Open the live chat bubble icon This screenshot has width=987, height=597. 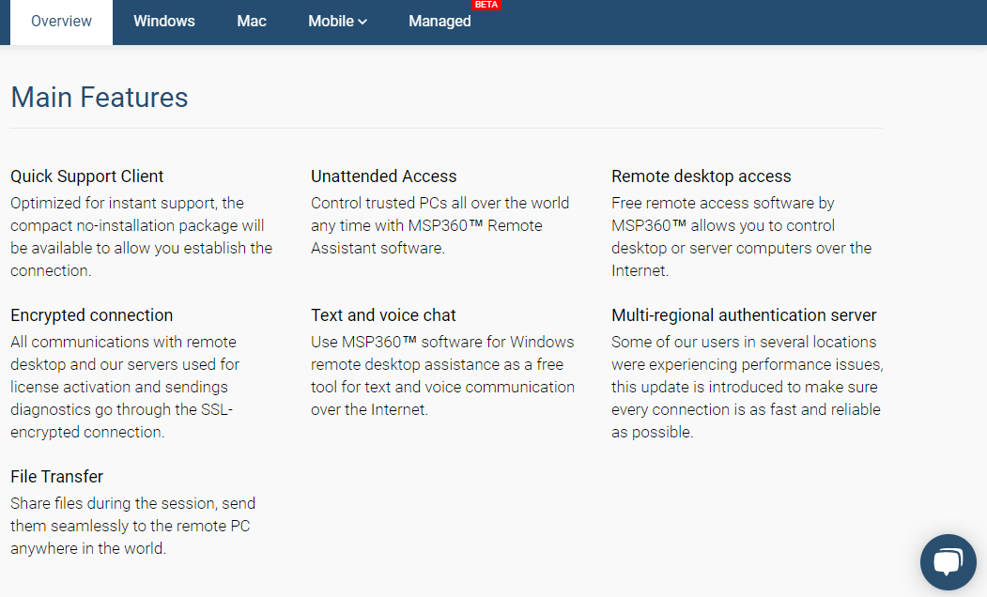(948, 561)
